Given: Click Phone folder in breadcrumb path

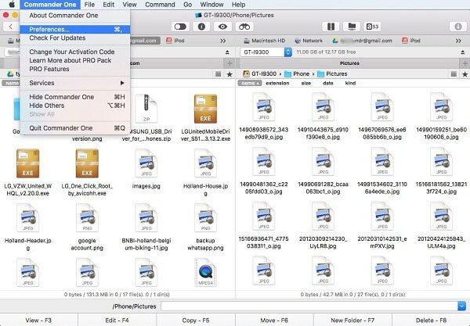Looking at the screenshot, I should click(x=297, y=73).
